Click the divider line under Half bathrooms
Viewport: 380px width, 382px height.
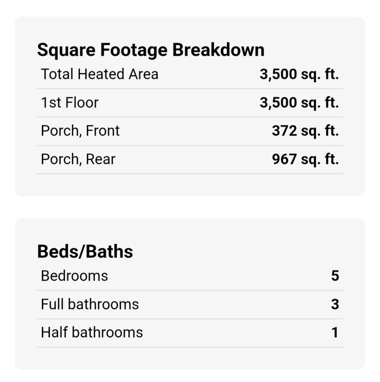(190, 347)
